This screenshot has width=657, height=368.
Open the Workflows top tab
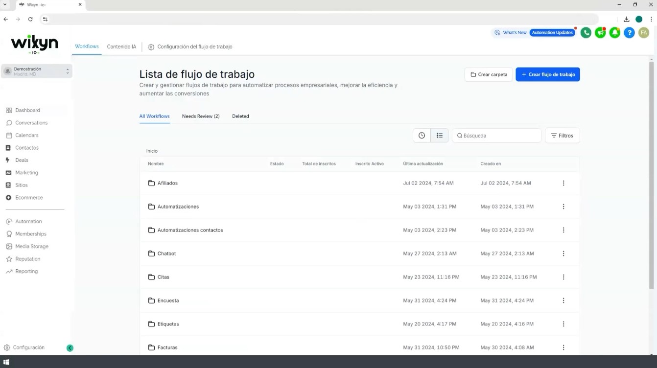coord(87,46)
